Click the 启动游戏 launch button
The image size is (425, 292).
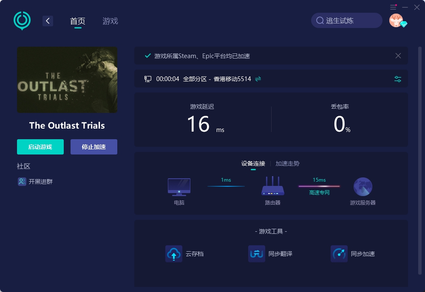point(40,147)
